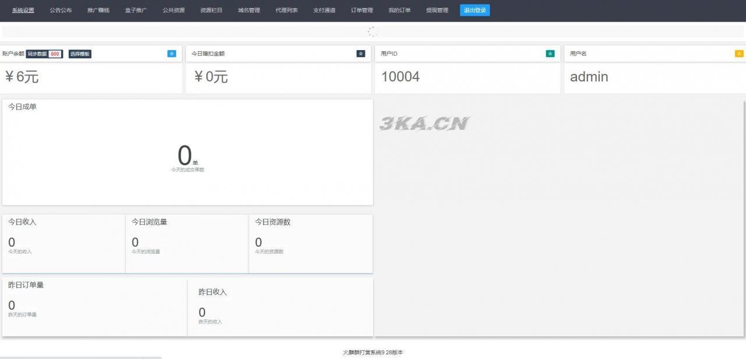Go to 公告公布 in the navigation bar
Image resolution: width=746 pixels, height=359 pixels.
click(61, 10)
